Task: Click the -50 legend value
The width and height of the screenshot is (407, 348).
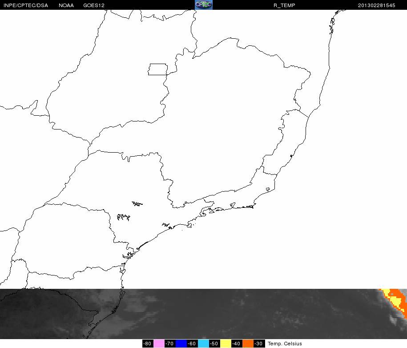Action: [x=215, y=344]
